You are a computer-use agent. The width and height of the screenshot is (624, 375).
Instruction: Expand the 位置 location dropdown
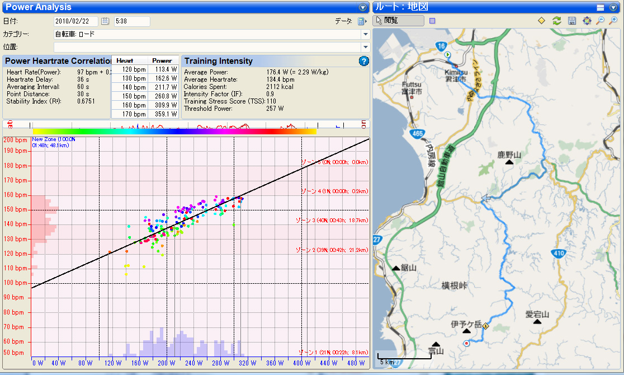[x=365, y=47]
